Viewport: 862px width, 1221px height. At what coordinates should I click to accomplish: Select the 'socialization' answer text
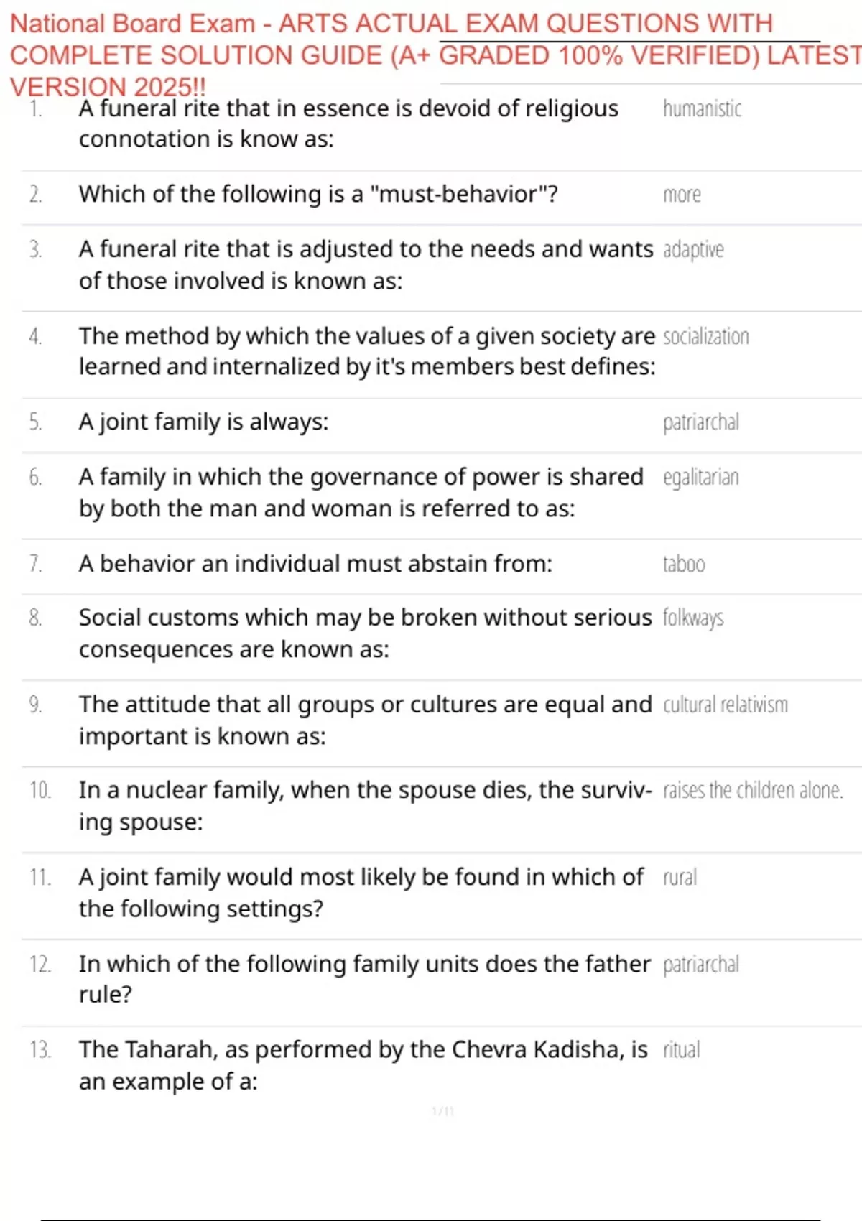pos(705,336)
